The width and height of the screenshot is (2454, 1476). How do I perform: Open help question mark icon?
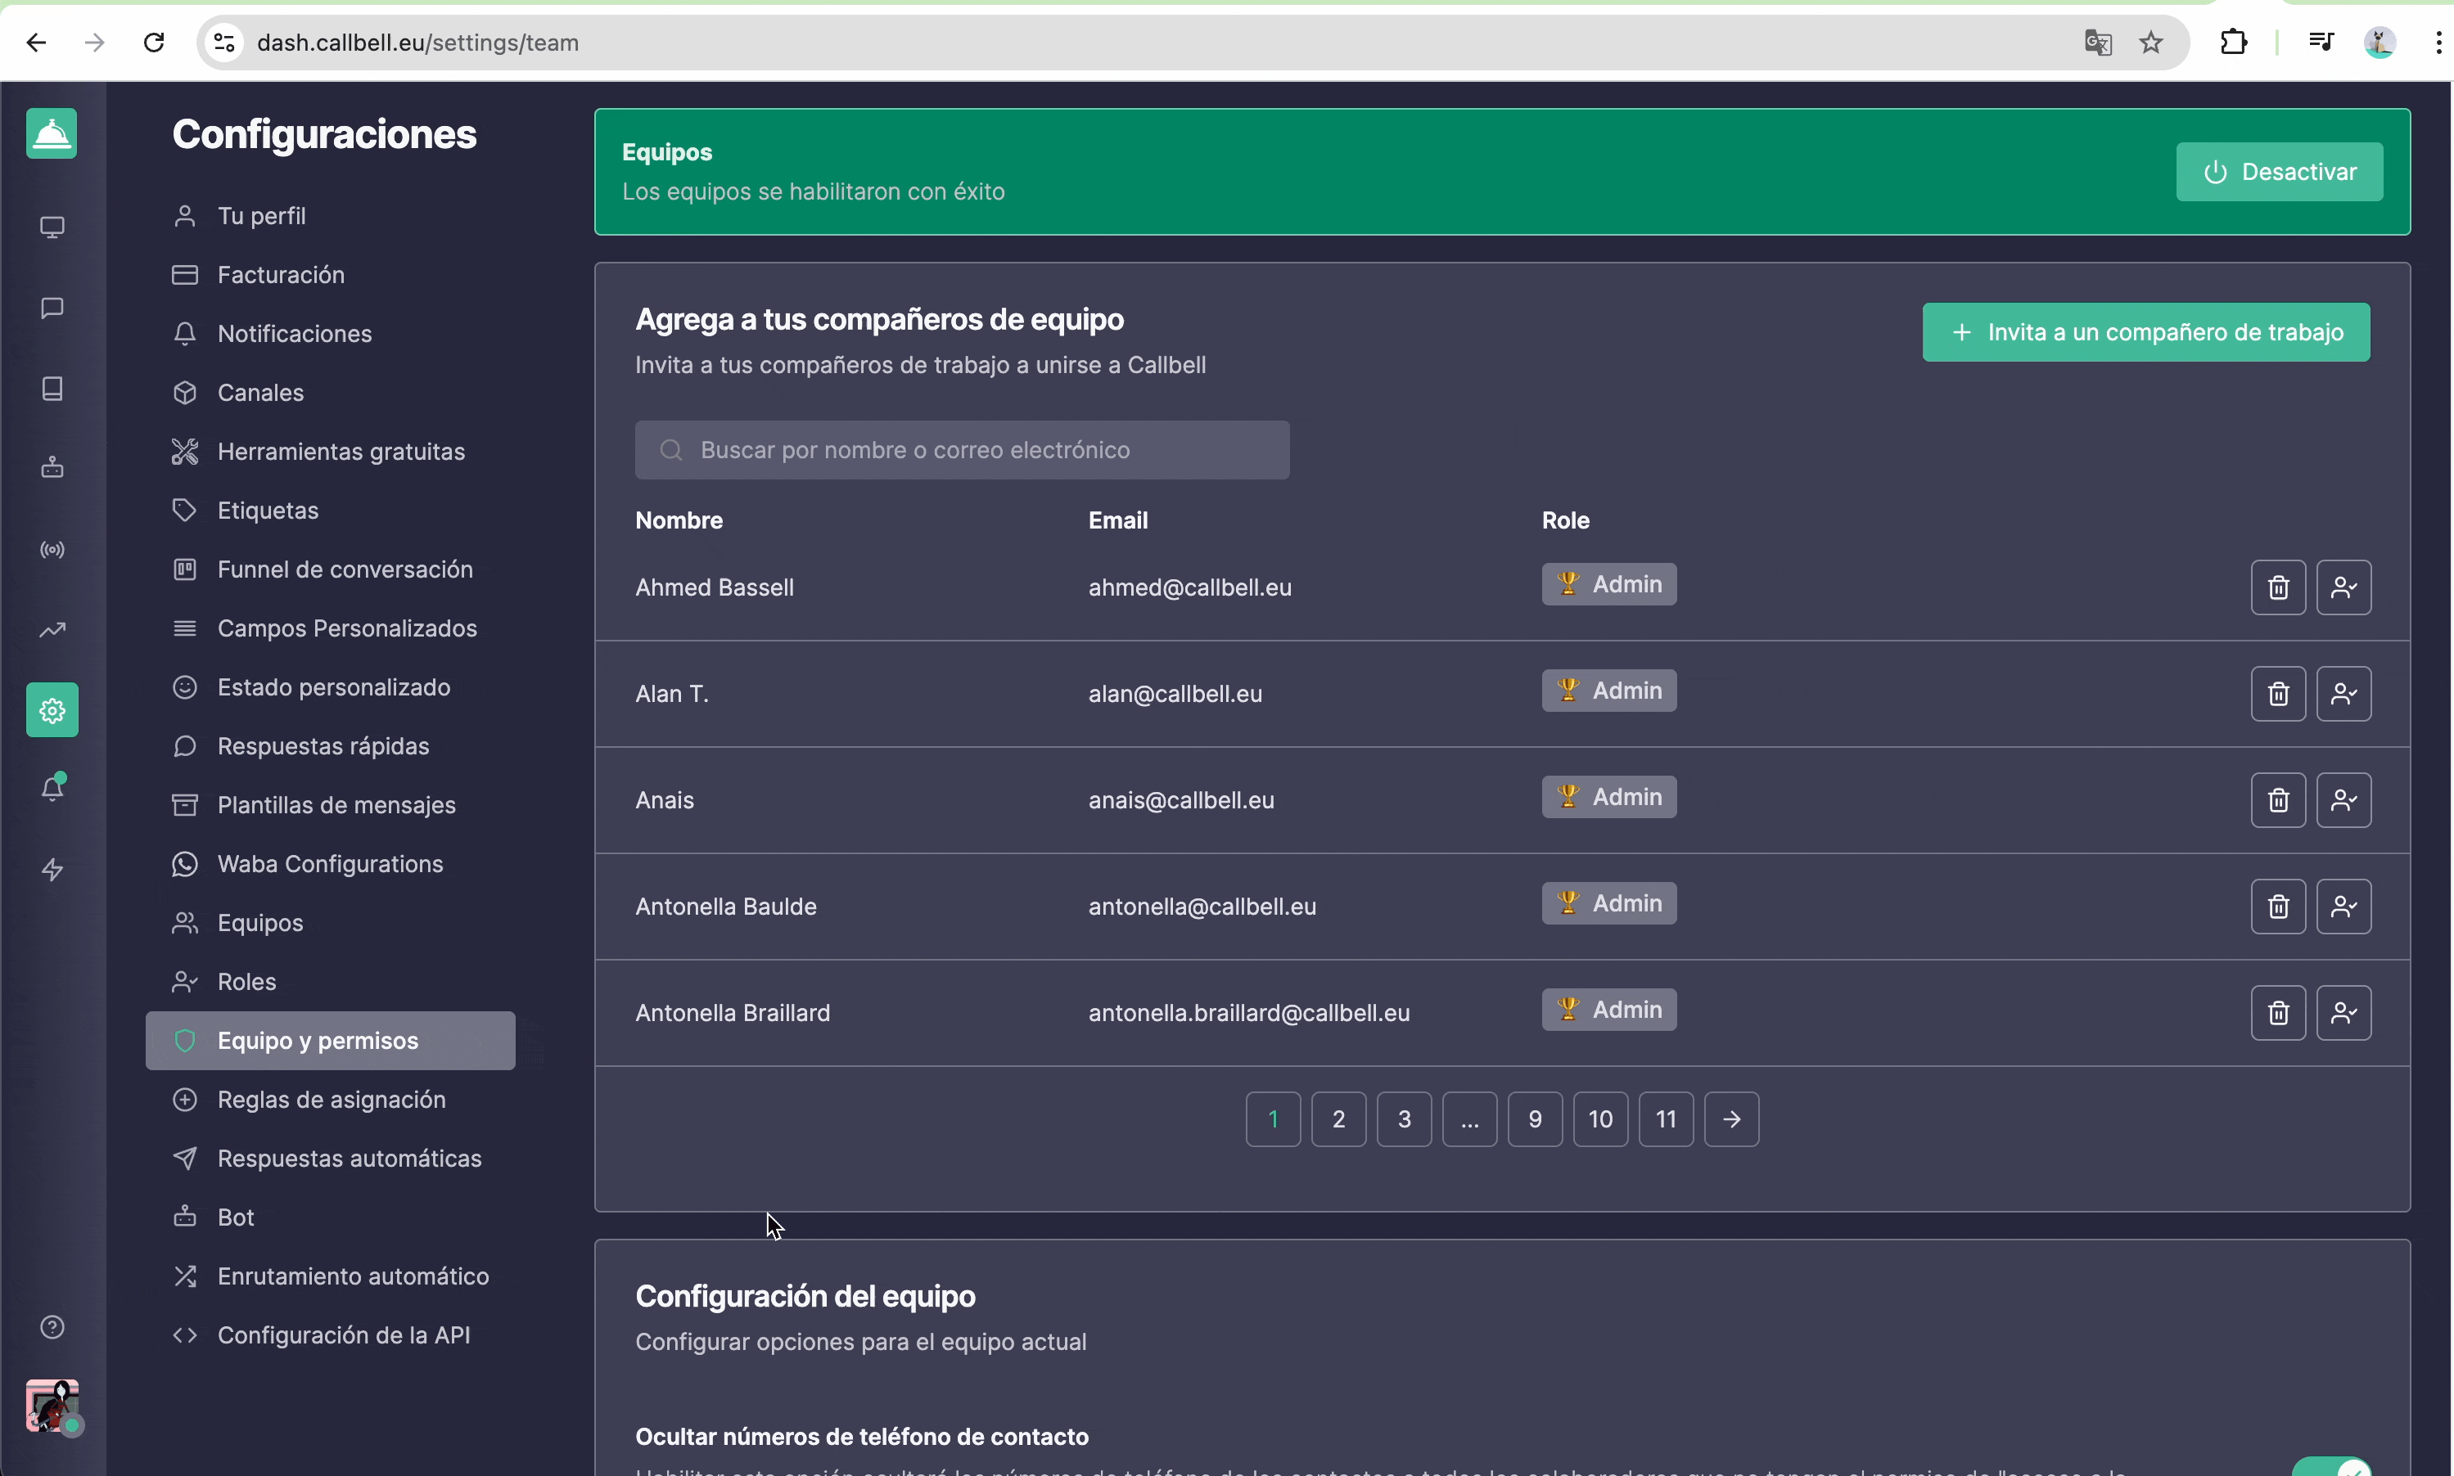point(52,1328)
